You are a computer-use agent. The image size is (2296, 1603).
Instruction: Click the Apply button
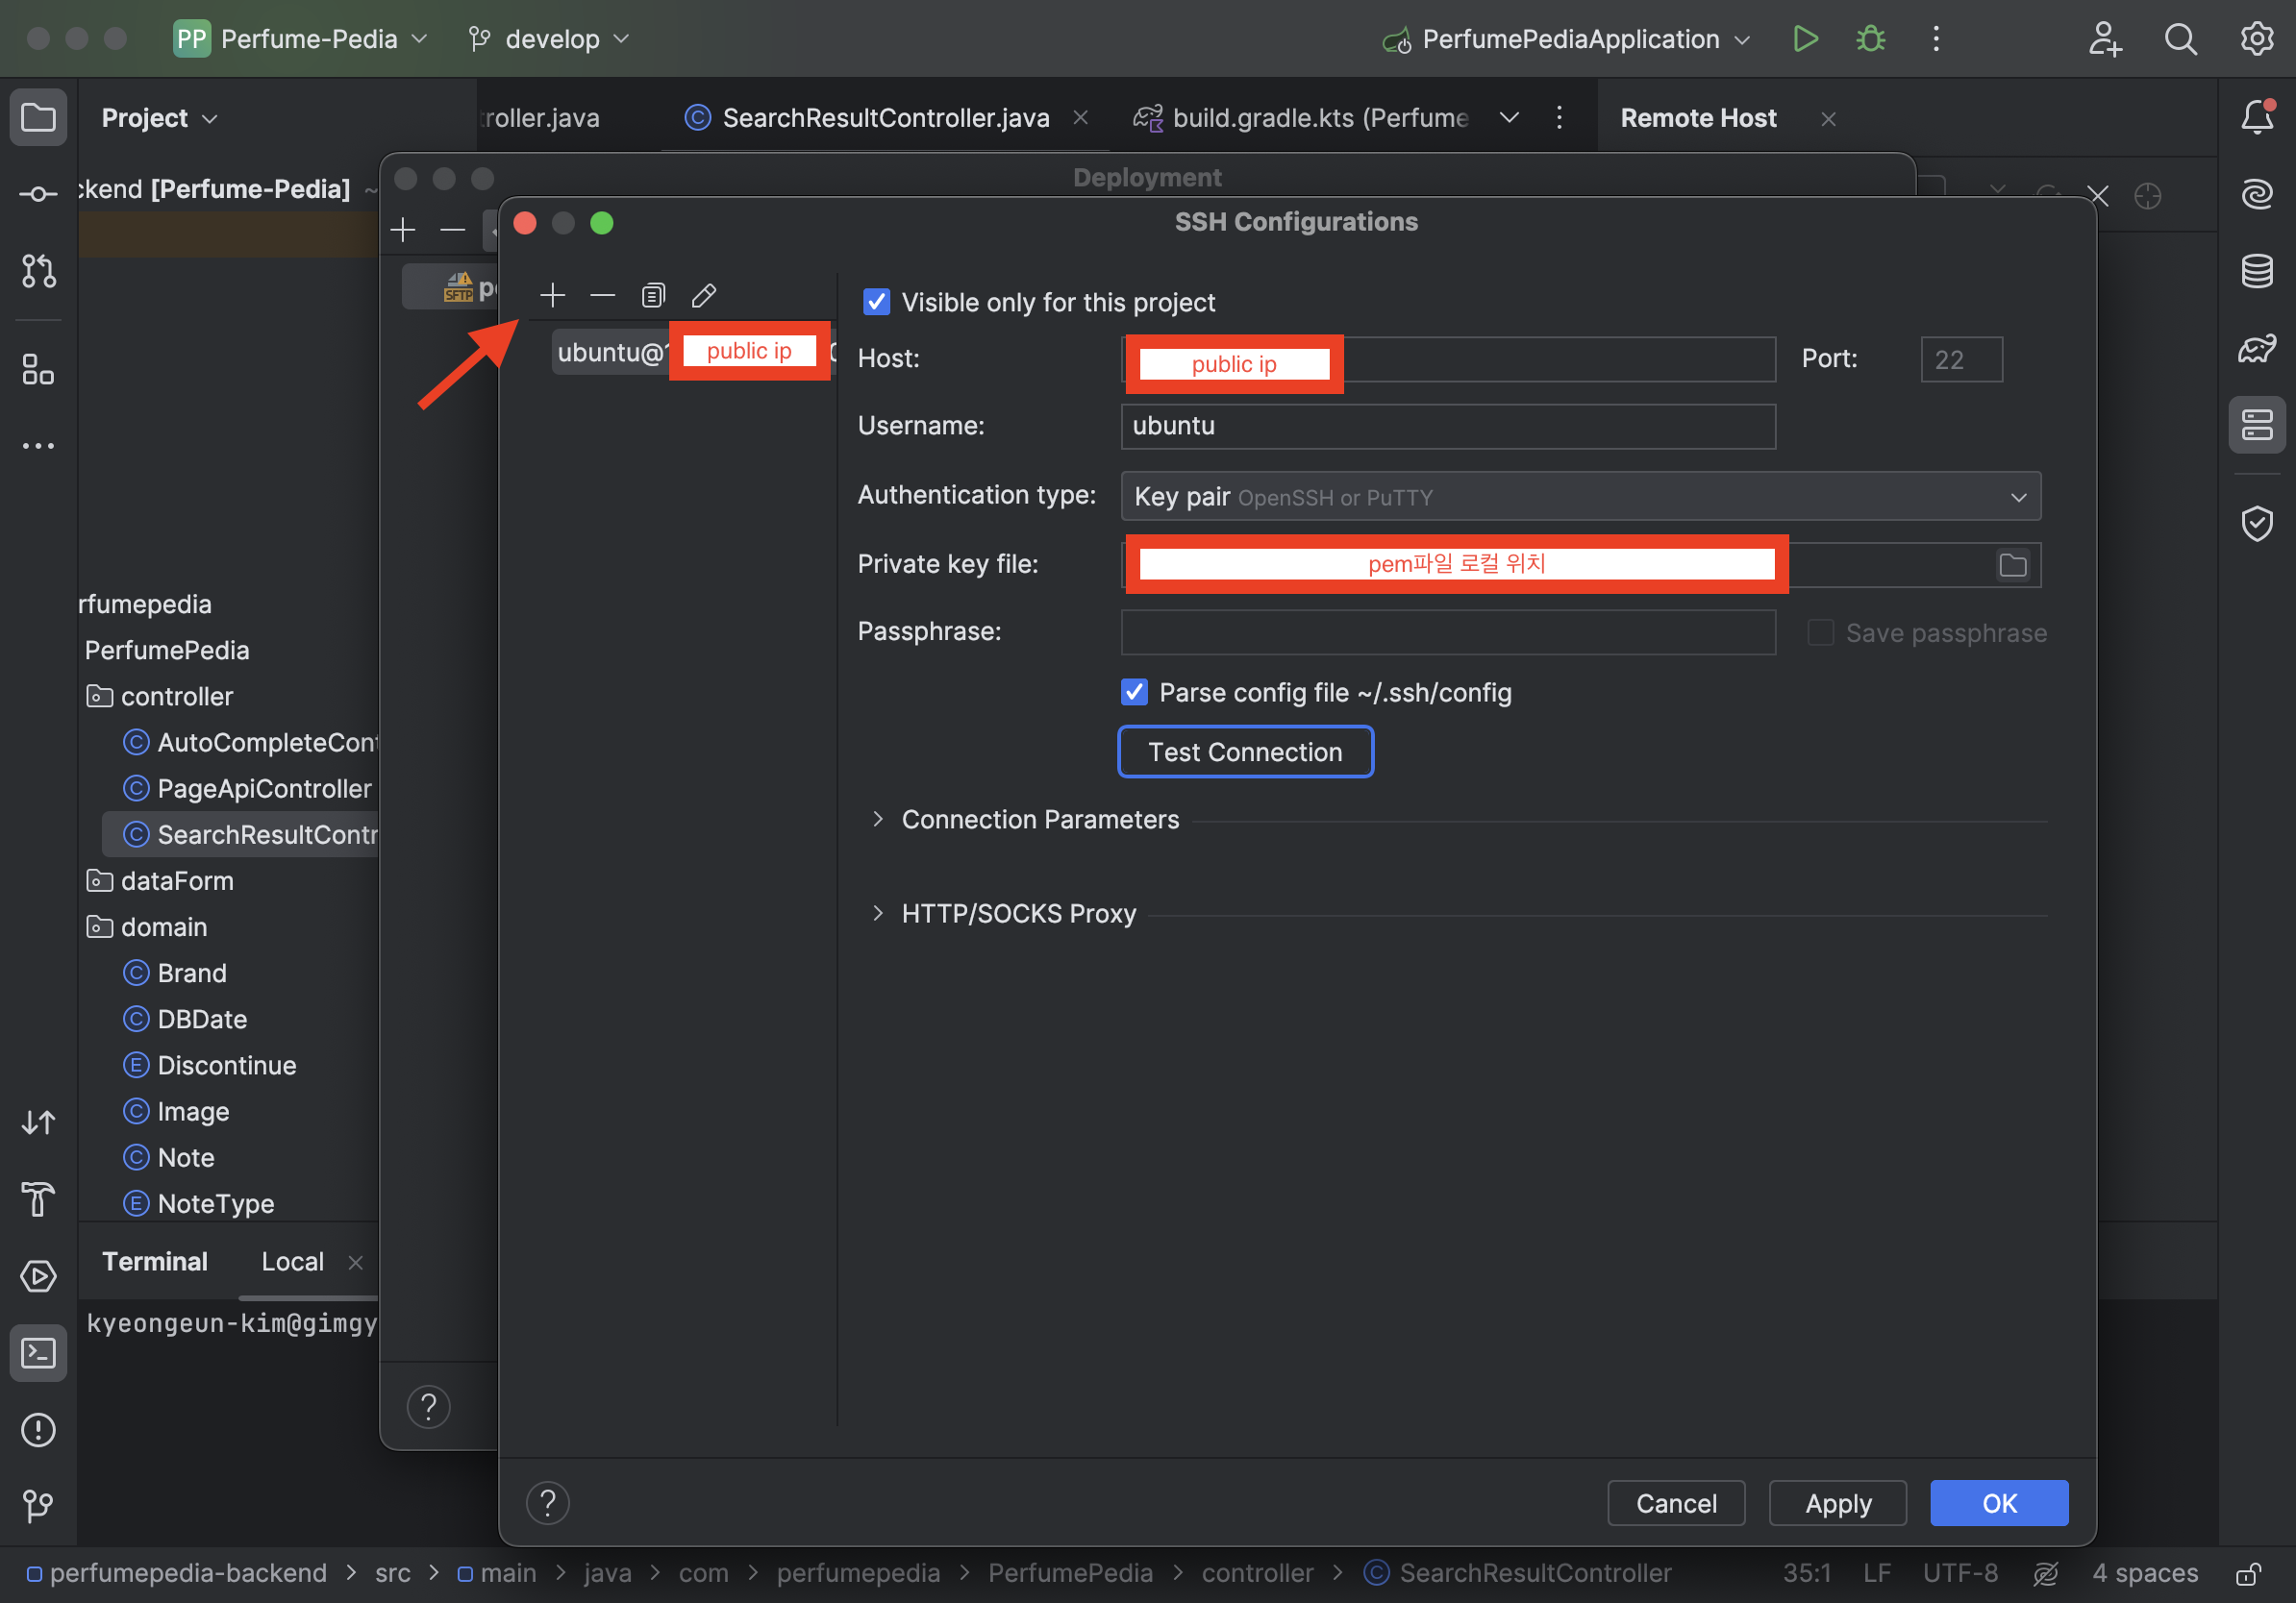tap(1837, 1503)
